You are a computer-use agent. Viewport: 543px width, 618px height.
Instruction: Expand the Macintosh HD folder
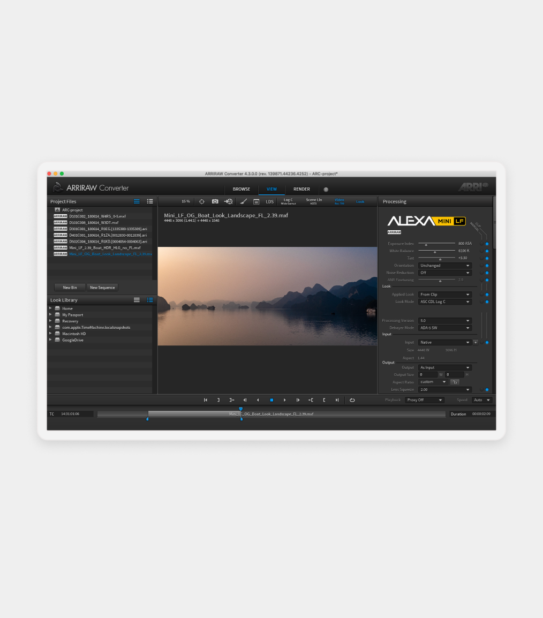50,334
